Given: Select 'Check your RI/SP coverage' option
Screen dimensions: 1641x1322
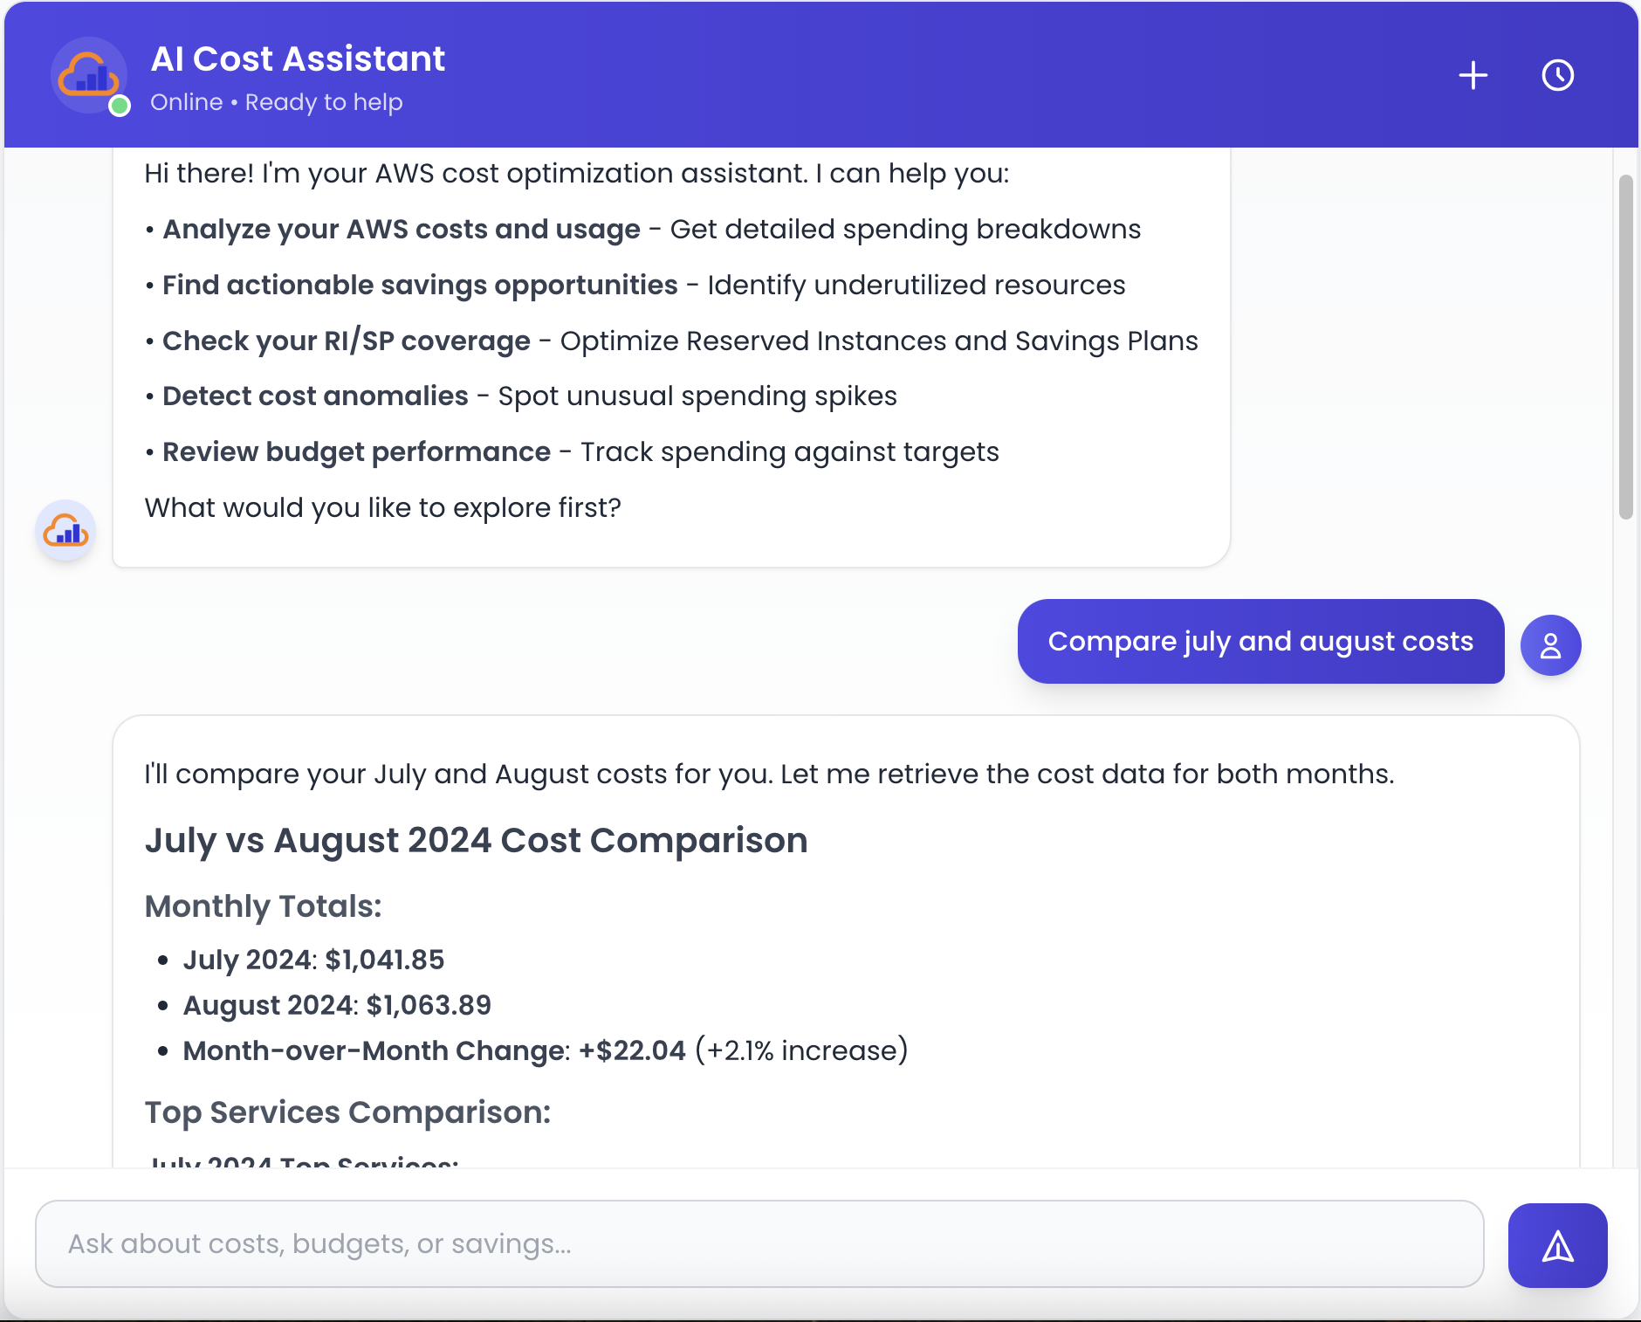Looking at the screenshot, I should 346,341.
